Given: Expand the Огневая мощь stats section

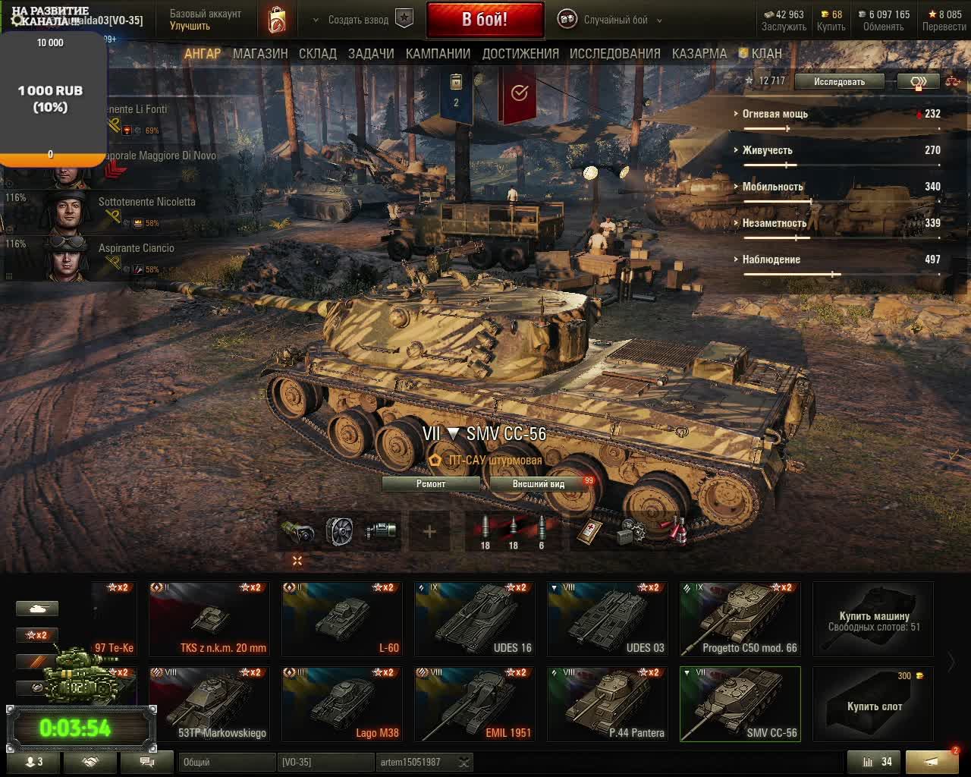Looking at the screenshot, I should [774, 114].
